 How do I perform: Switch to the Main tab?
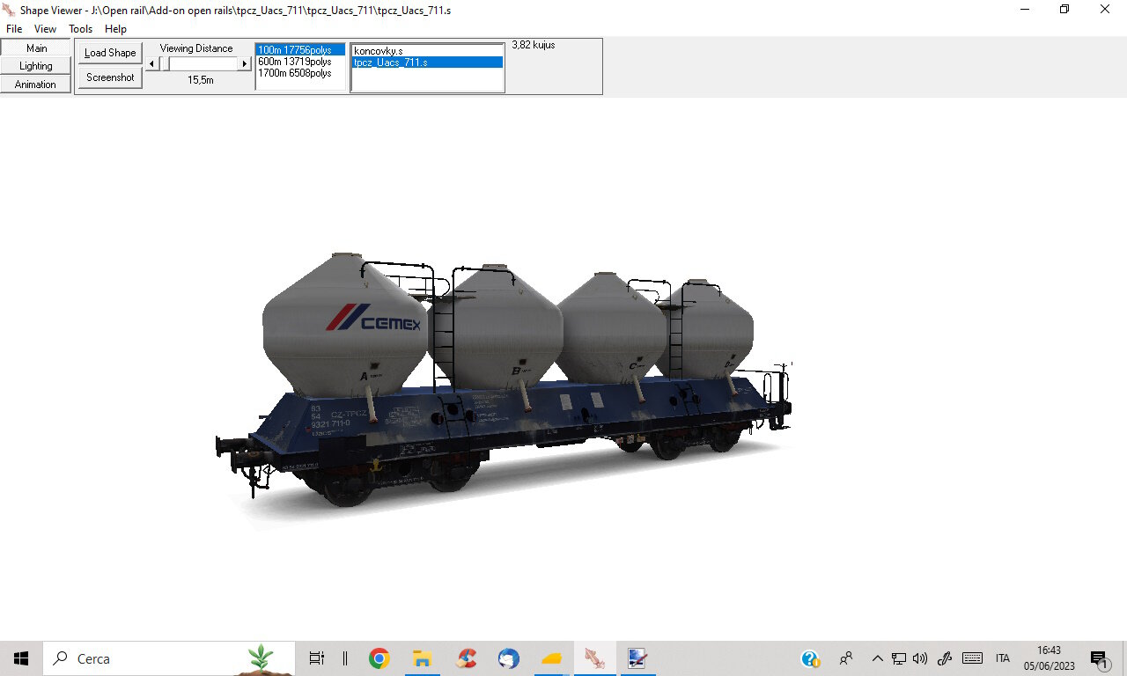coord(36,48)
